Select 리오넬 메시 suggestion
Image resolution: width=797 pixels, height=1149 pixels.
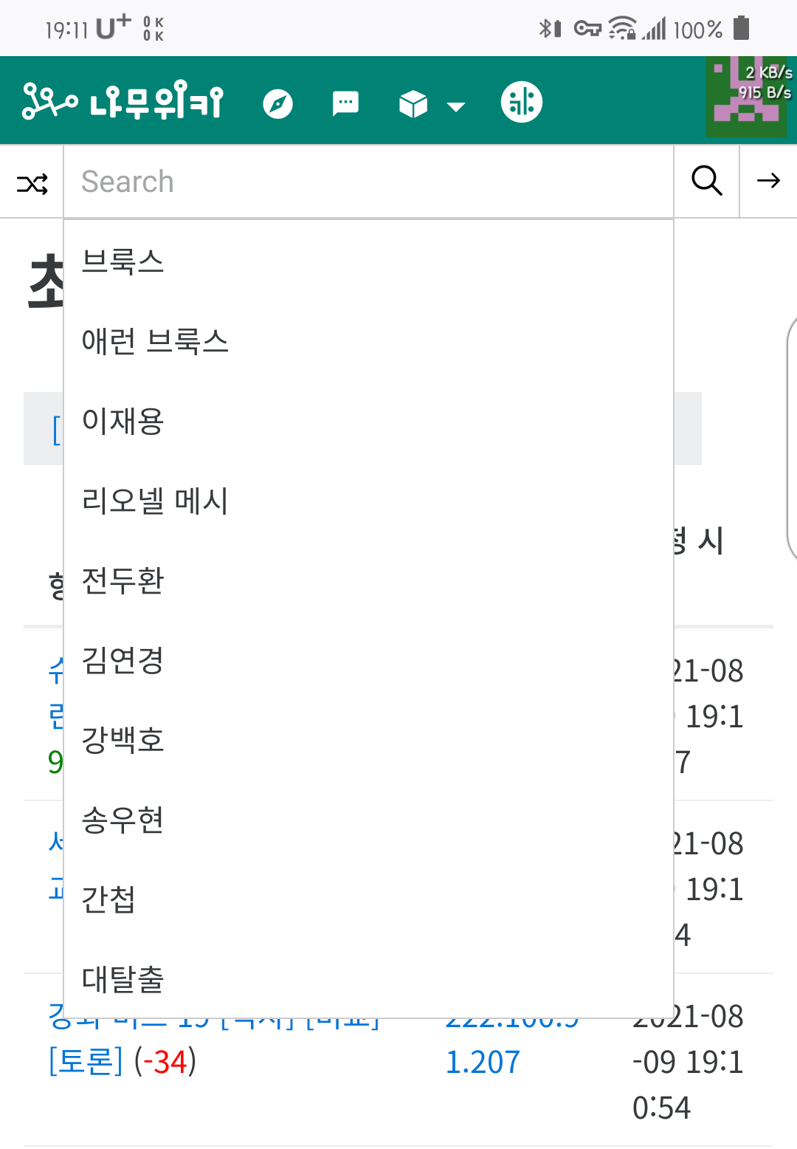[155, 501]
